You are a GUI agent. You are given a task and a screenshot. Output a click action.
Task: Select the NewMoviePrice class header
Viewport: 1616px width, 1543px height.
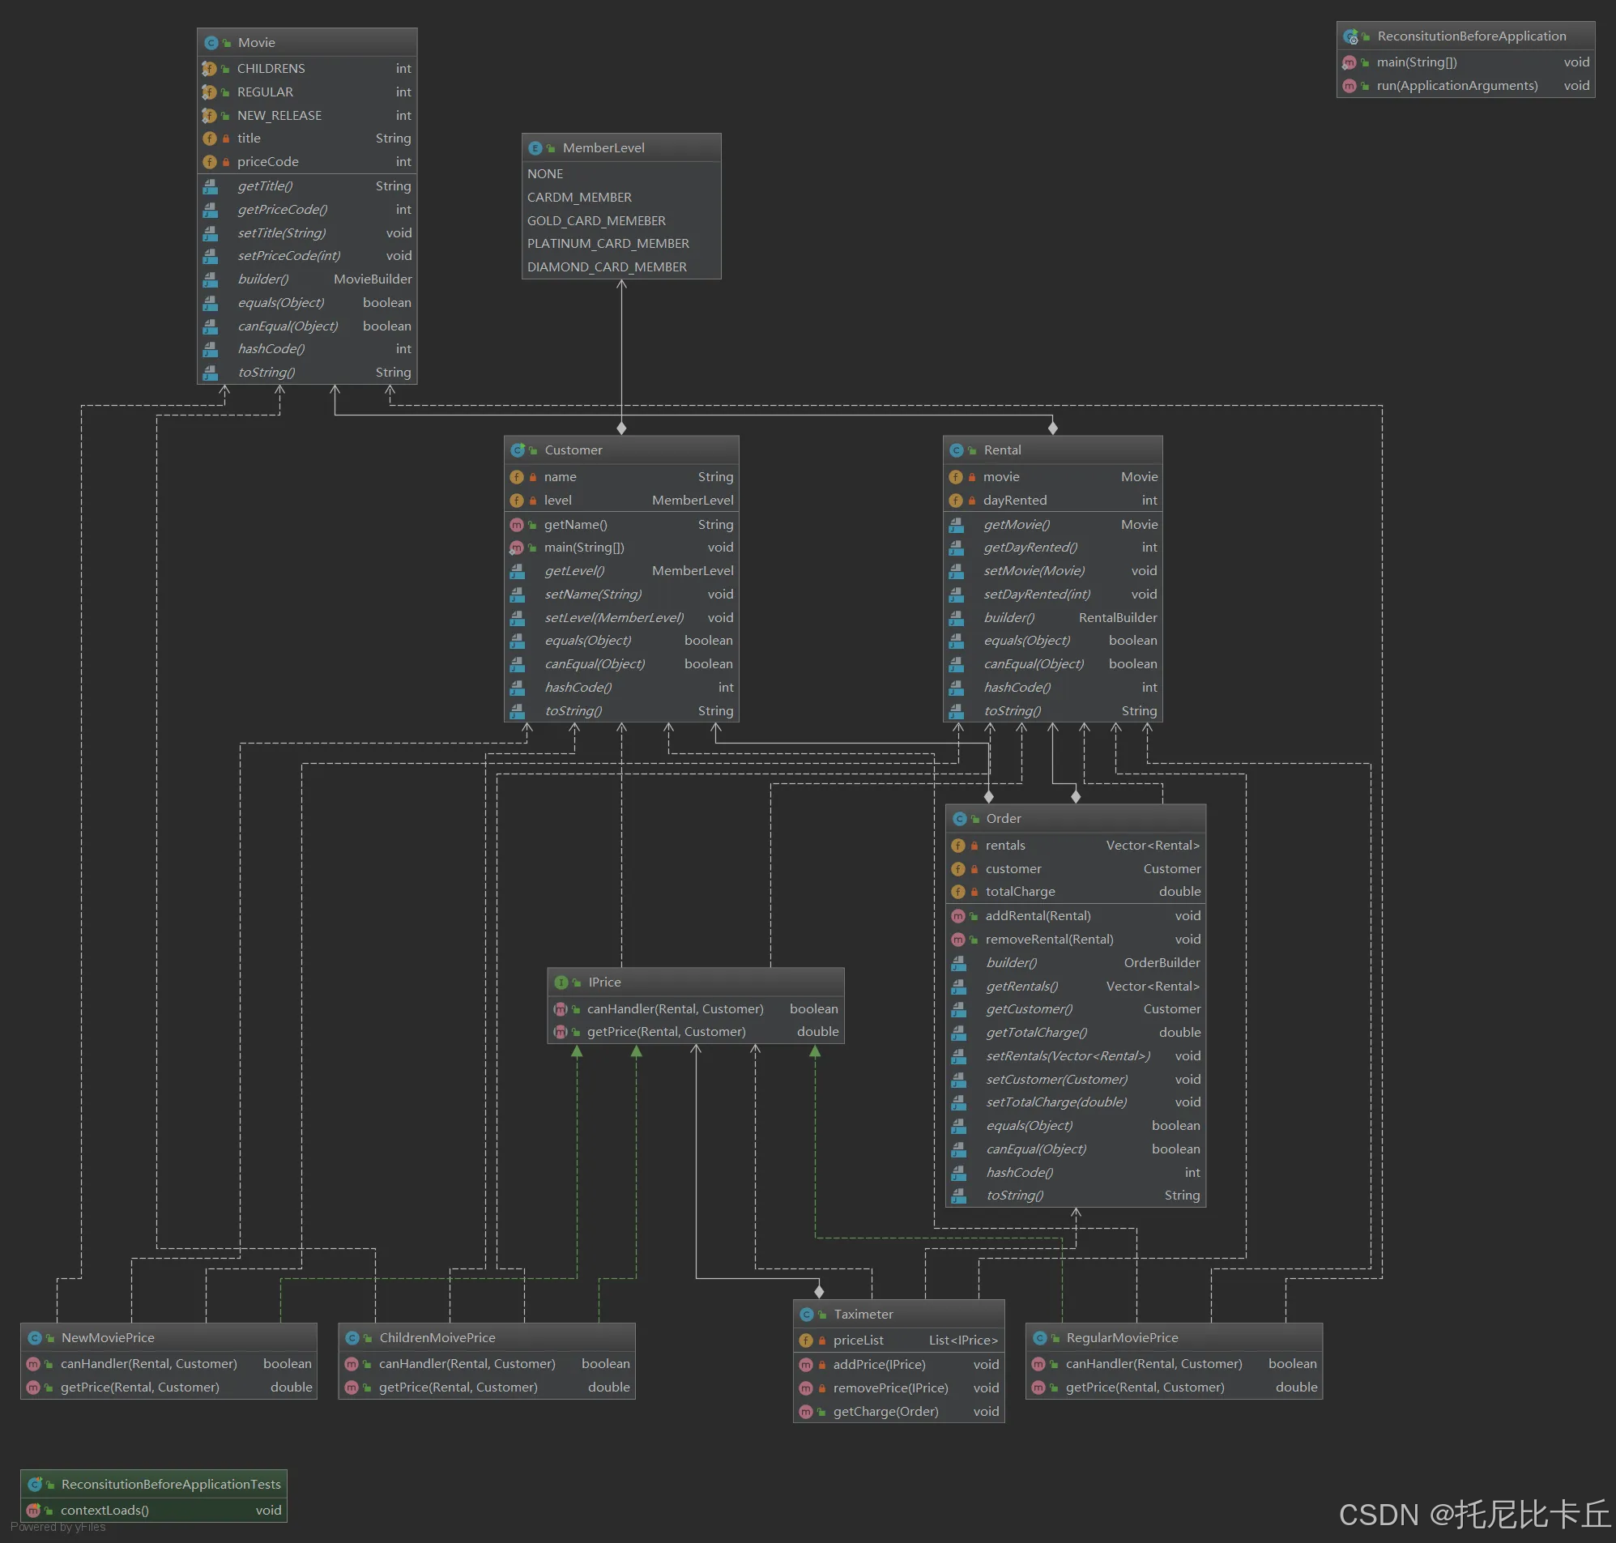click(x=108, y=1337)
